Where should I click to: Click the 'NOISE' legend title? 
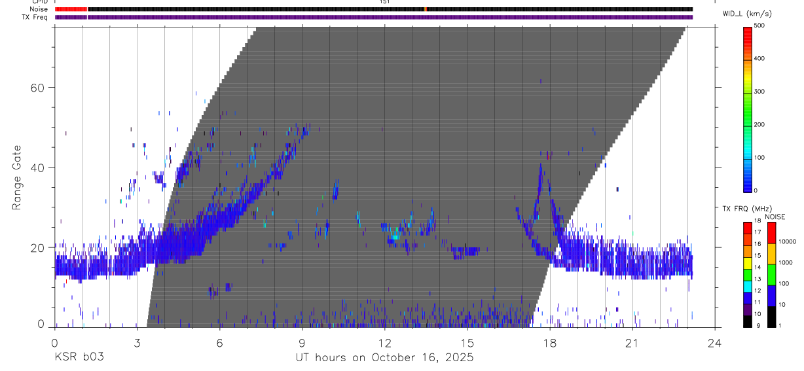[775, 217]
